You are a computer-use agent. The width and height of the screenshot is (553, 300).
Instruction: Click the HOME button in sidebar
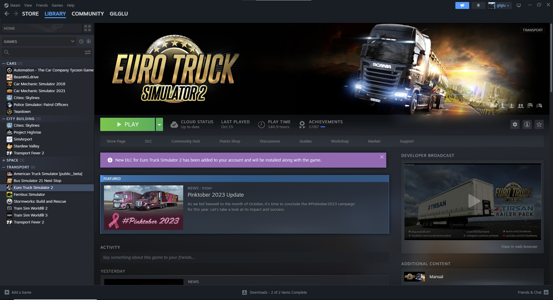coord(42,28)
